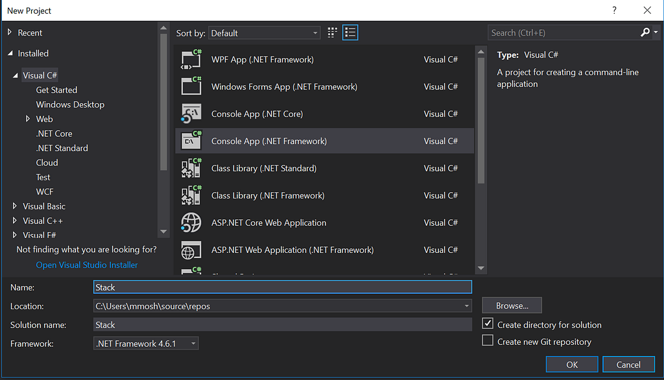This screenshot has width=664, height=380.
Task: Select the Visual C# tree label
Action: point(40,75)
